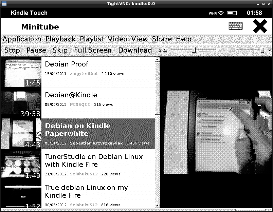The image size is (273, 212).
Task: Open the Video menu
Action: coord(117,39)
